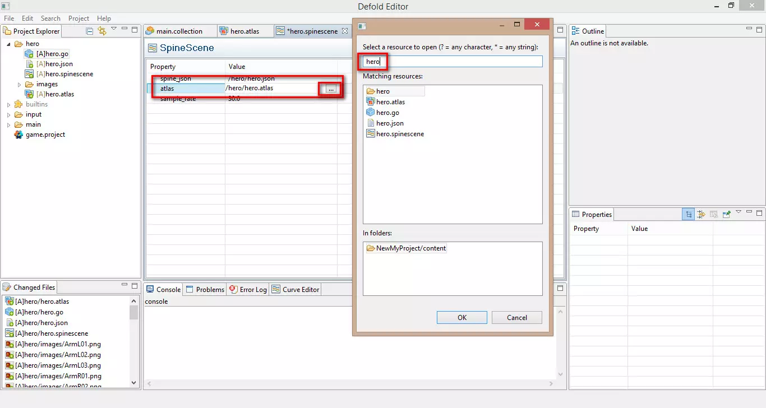766x408 pixels.
Task: Collapse the hero folder in Project Explorer
Action: [8, 44]
